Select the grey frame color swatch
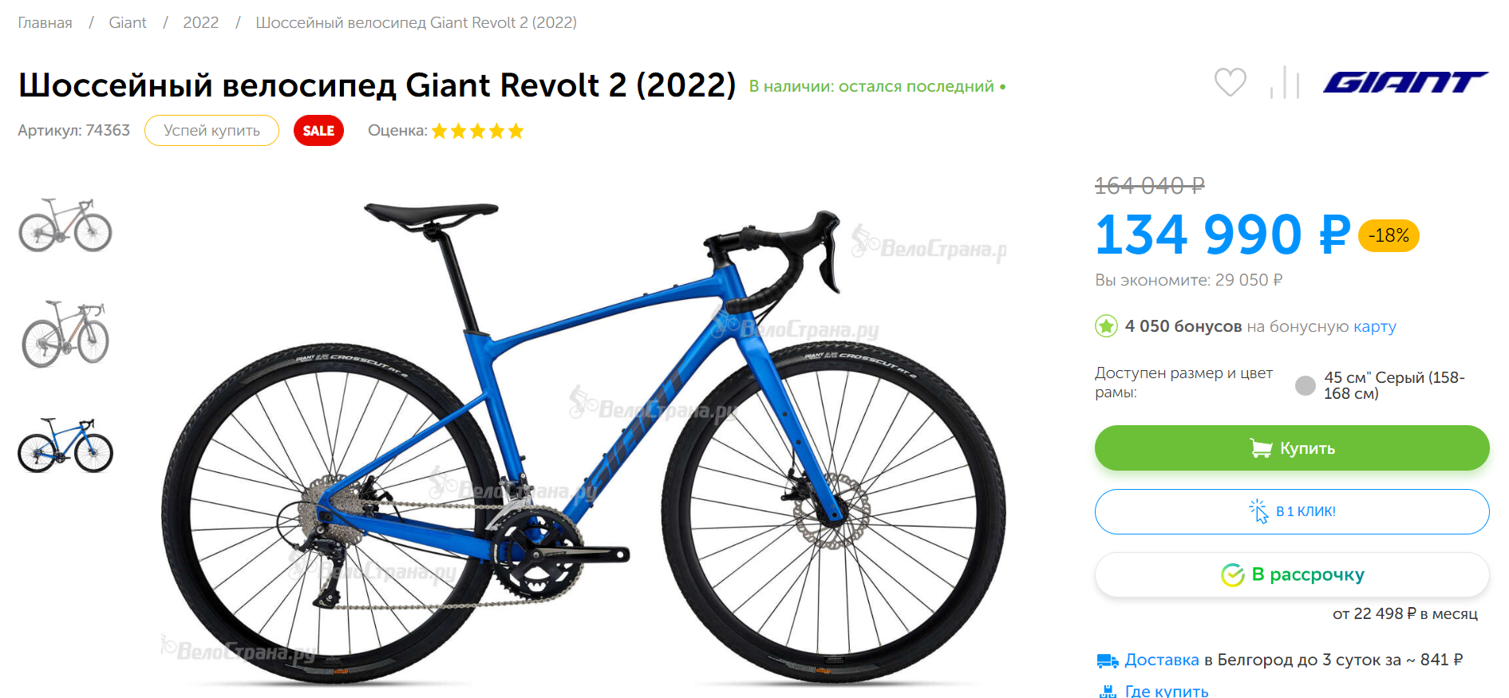This screenshot has width=1509, height=698. [x=1306, y=386]
